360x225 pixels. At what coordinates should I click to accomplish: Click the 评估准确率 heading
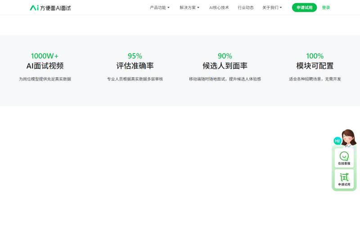(x=135, y=66)
